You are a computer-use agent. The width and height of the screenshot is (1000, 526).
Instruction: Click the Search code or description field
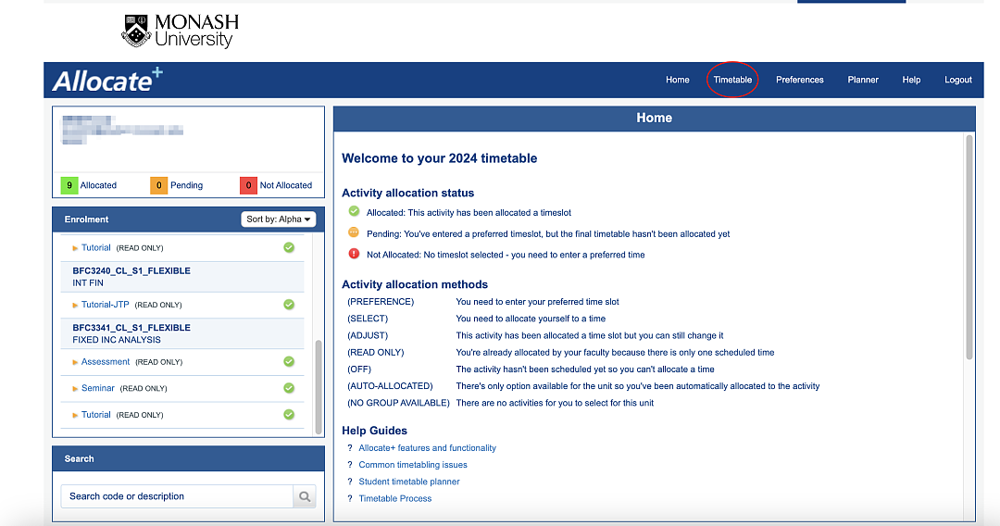click(177, 496)
